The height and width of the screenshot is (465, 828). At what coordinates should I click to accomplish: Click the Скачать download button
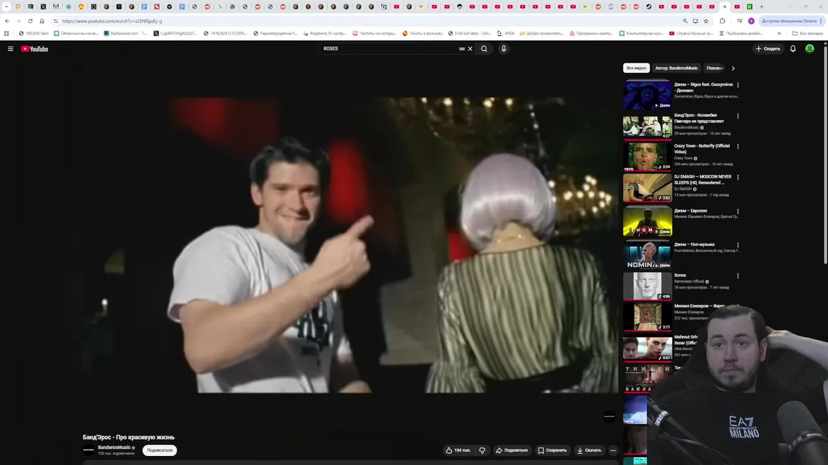point(589,450)
